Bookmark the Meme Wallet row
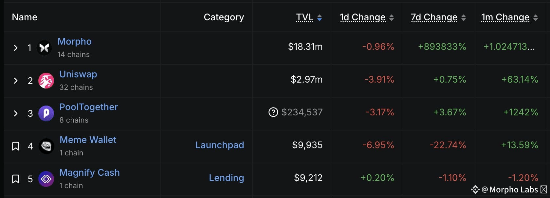This screenshot has width=550, height=198. pyautogui.click(x=15, y=146)
